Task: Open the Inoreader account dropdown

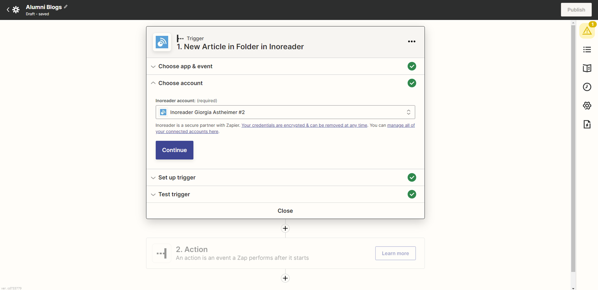Action: click(x=285, y=112)
